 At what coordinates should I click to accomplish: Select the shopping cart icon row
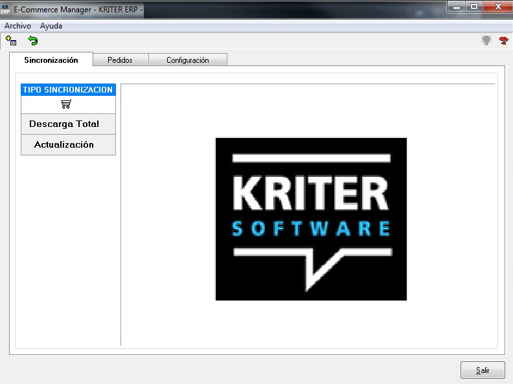(68, 105)
